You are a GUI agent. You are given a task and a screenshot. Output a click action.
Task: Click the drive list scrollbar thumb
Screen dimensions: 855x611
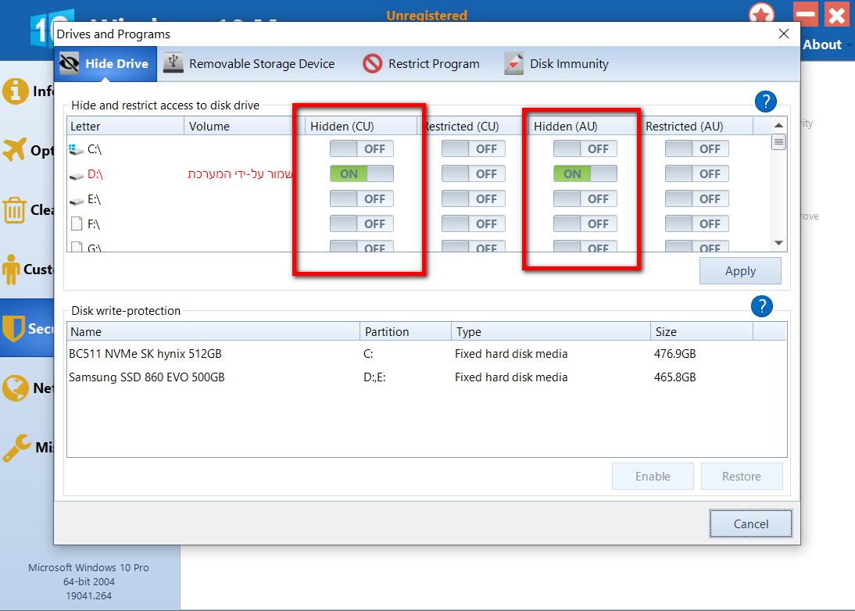778,142
